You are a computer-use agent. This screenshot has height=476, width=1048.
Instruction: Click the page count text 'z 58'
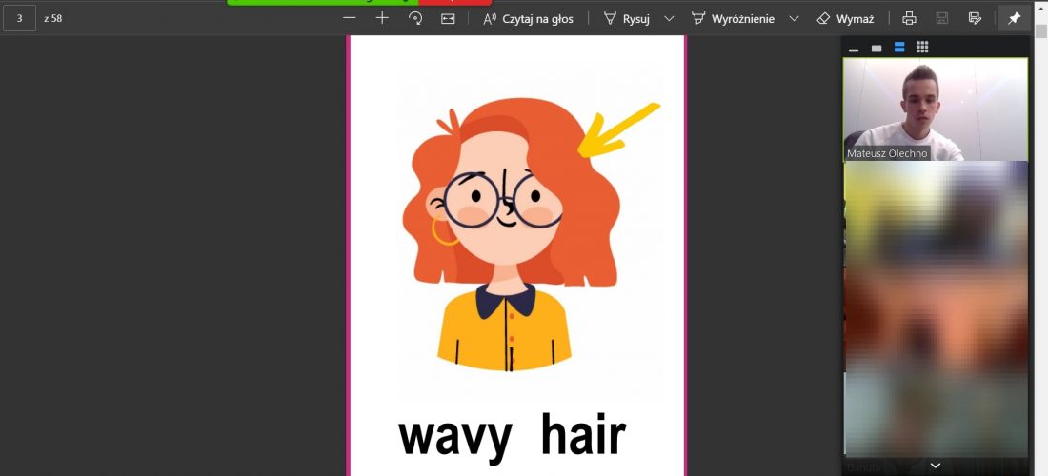click(52, 19)
